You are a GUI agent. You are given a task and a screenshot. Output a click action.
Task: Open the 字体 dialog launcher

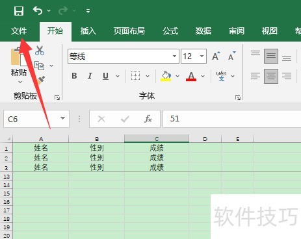[238, 97]
